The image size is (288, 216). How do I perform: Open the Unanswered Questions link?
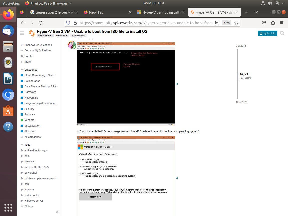[38, 45]
